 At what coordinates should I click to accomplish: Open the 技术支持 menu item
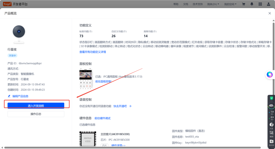(x=198, y=4)
